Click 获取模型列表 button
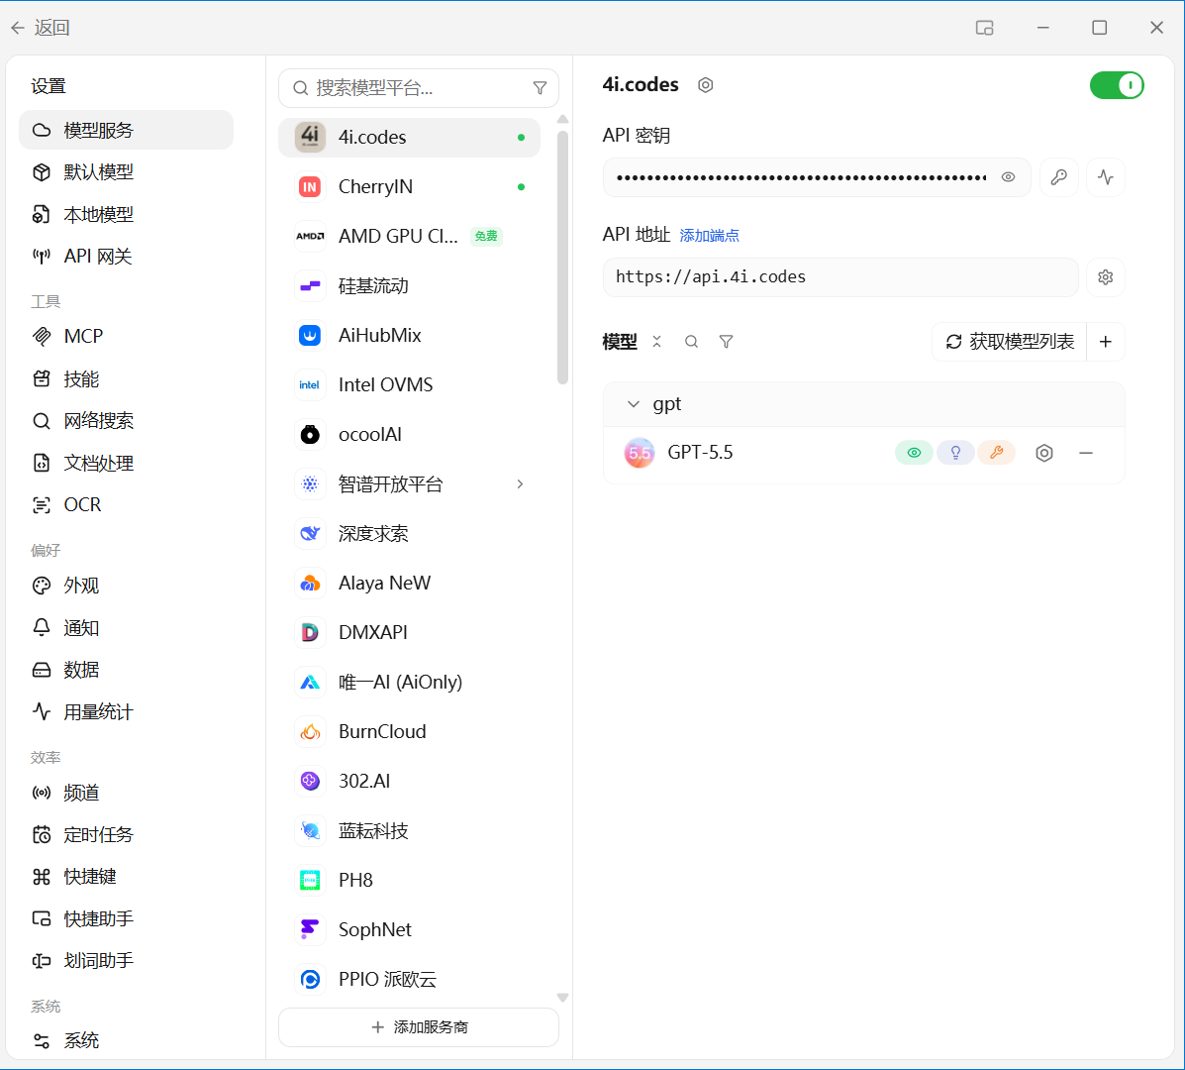 click(x=1010, y=342)
